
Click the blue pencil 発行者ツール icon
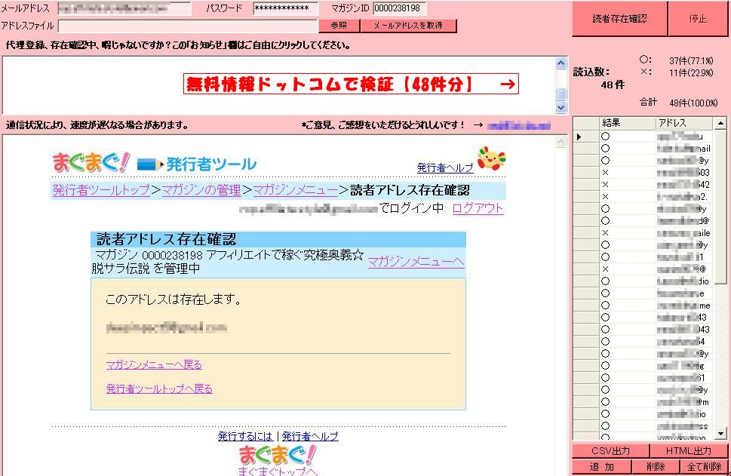[x=149, y=164]
